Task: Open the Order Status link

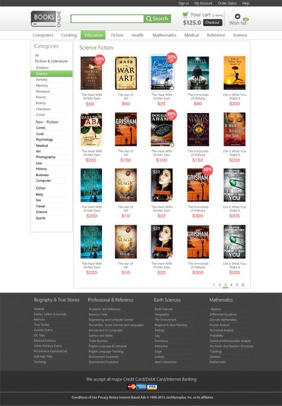Action: [227, 3]
